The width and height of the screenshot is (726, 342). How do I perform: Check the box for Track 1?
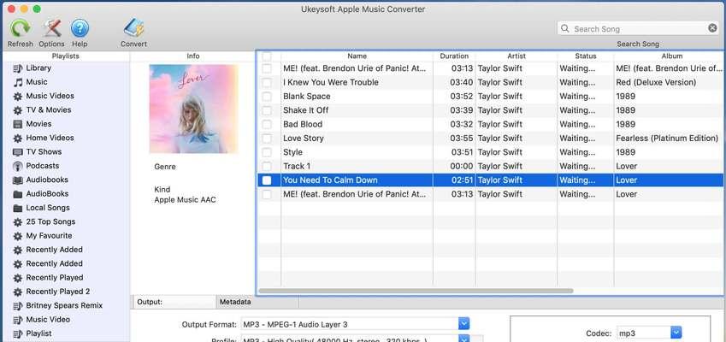[267, 166]
